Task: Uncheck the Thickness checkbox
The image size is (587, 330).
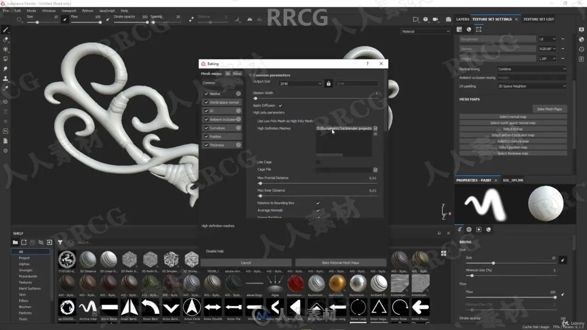Action: point(206,145)
